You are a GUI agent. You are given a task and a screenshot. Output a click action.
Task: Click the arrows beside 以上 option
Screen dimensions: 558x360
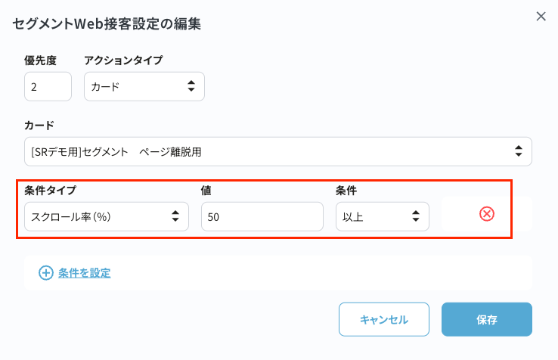[x=415, y=216]
